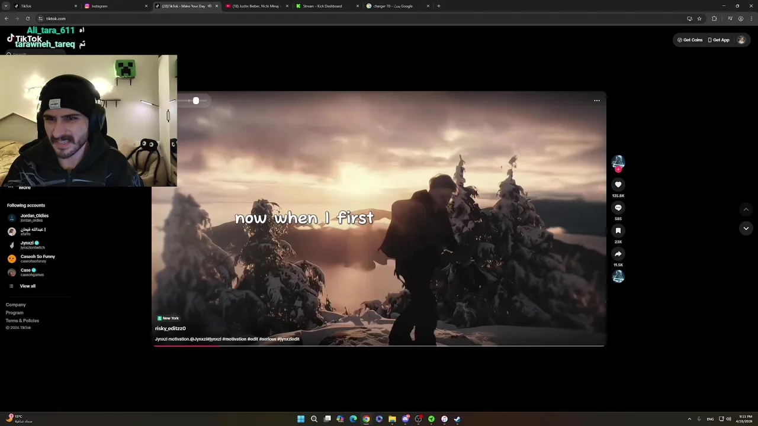
Task: Switch to the Justin Bieber YouTube tab
Action: (258, 6)
